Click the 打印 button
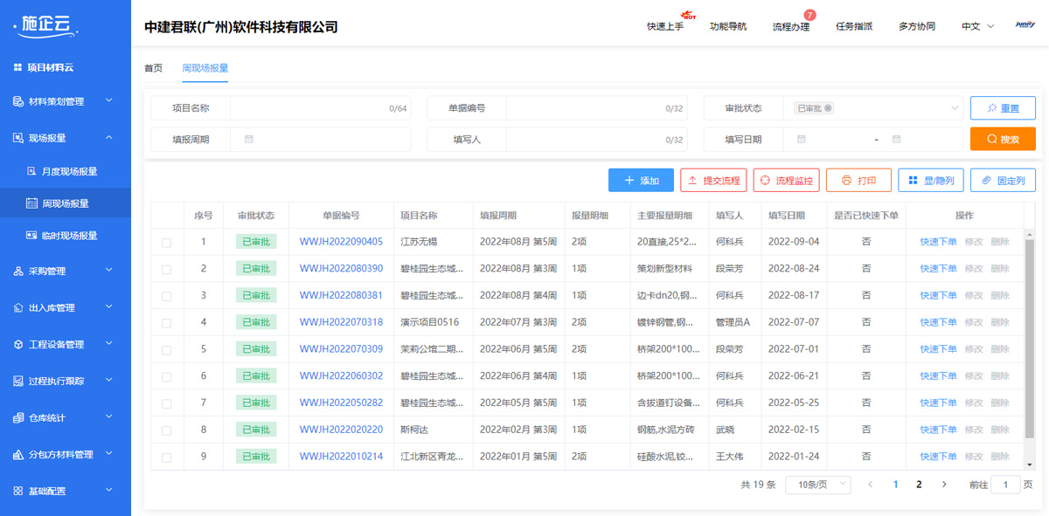 [x=858, y=181]
